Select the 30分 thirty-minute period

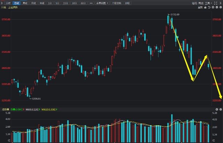coord(74,3)
